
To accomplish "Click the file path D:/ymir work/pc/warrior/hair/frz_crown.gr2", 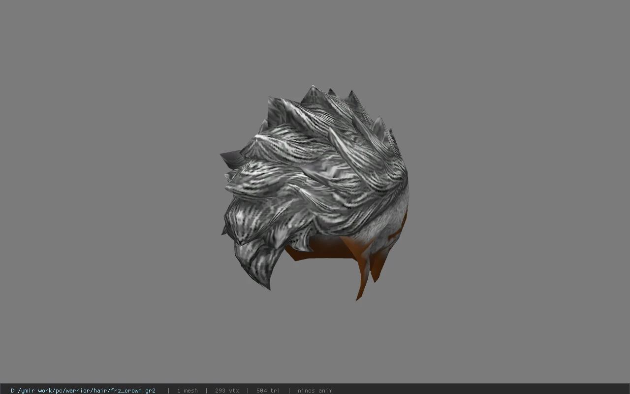I will (x=83, y=391).
